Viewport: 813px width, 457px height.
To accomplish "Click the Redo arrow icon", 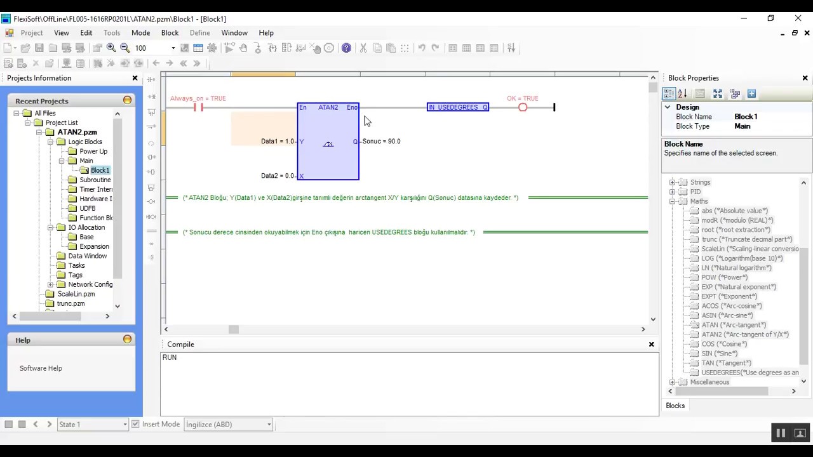I will click(435, 48).
